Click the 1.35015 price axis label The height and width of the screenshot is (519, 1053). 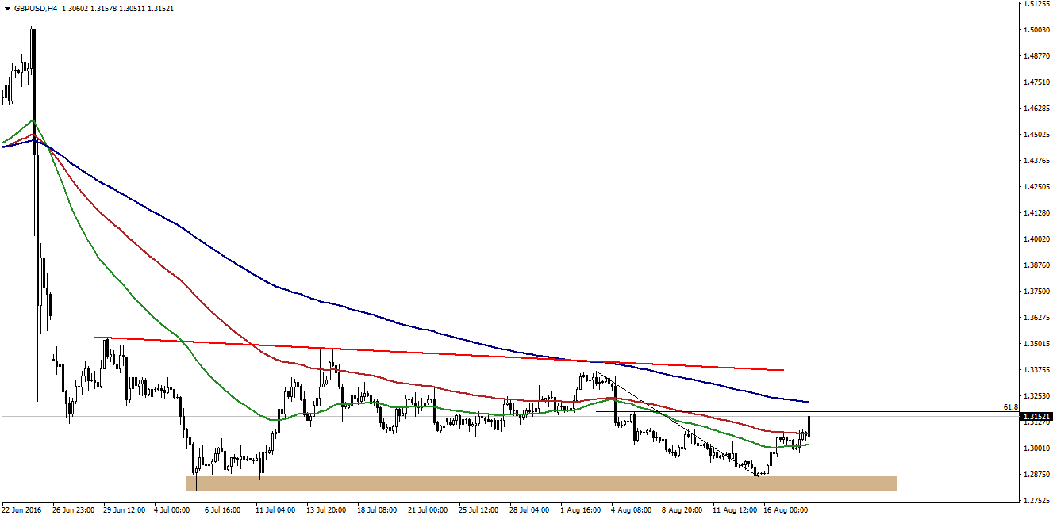(1037, 344)
